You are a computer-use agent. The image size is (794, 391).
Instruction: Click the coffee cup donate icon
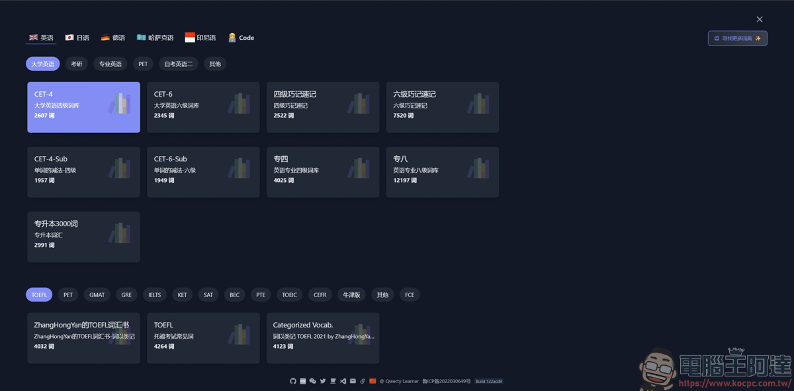[333, 381]
